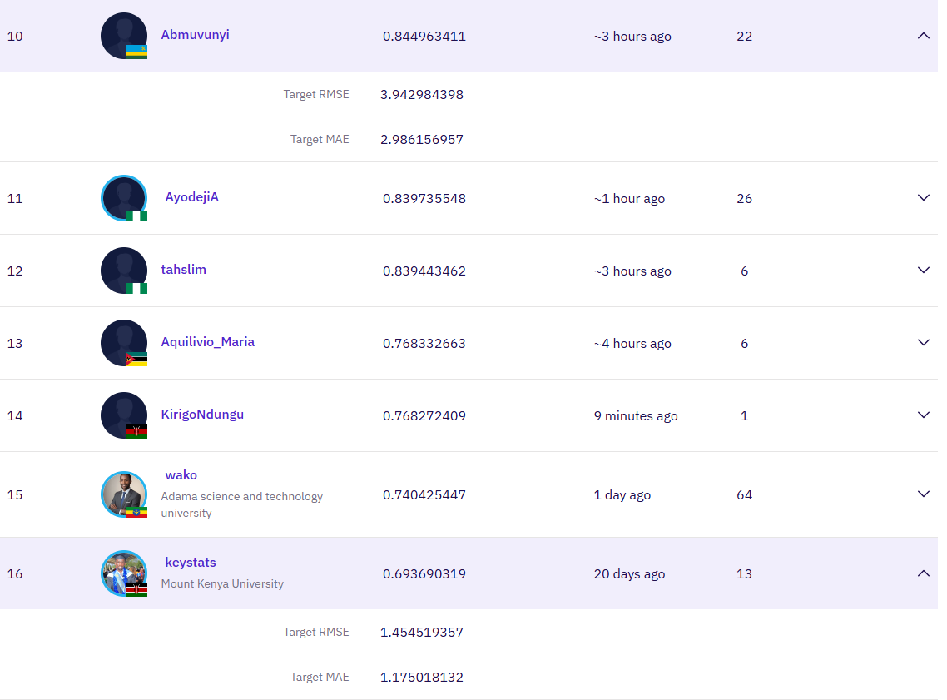The image size is (947, 700).
Task: Expand Aquilivio_Maria's score details
Action: pos(923,343)
